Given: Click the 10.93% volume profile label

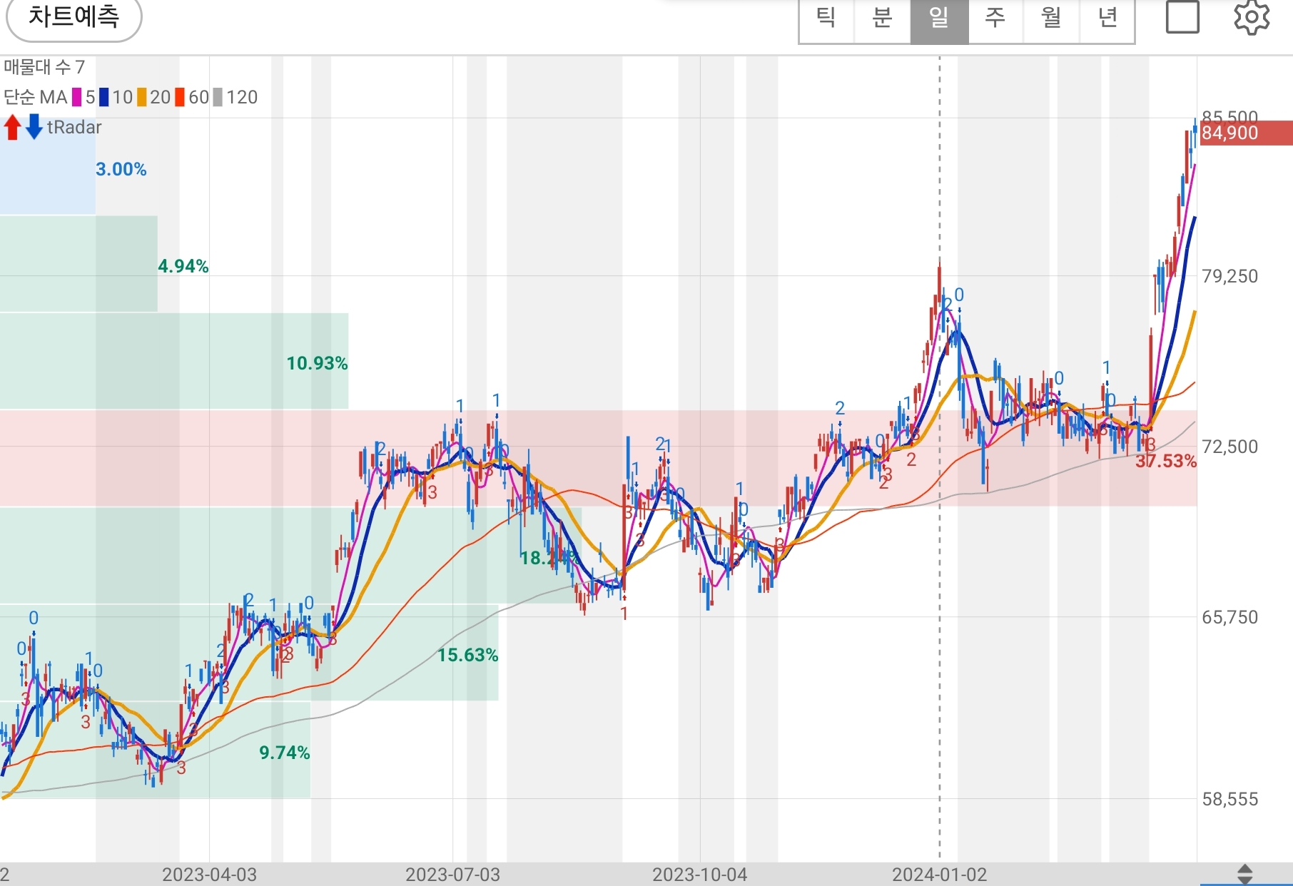Looking at the screenshot, I should (318, 363).
